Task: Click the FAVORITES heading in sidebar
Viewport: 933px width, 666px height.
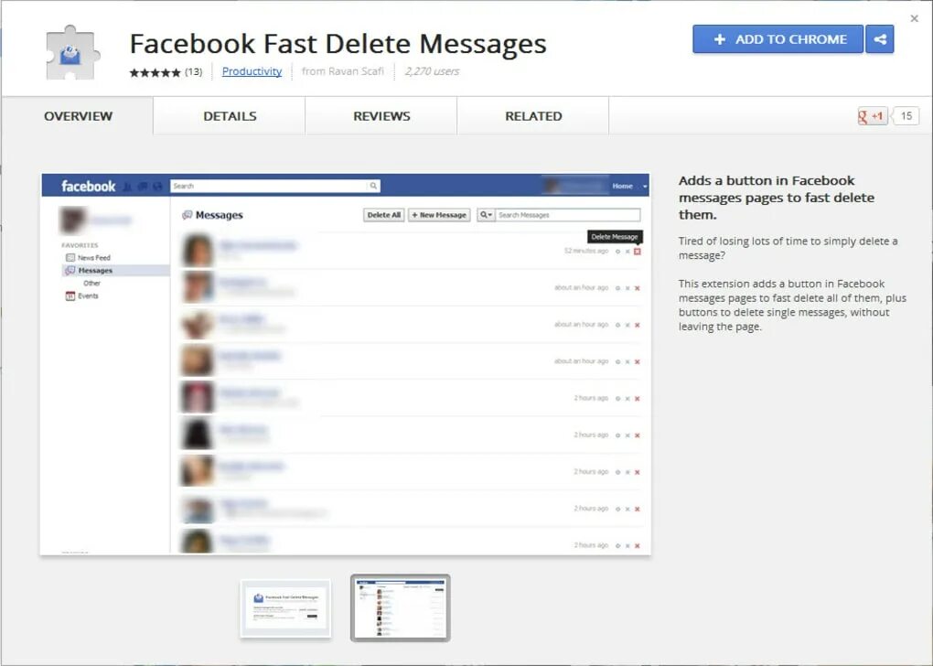Action: (x=80, y=245)
